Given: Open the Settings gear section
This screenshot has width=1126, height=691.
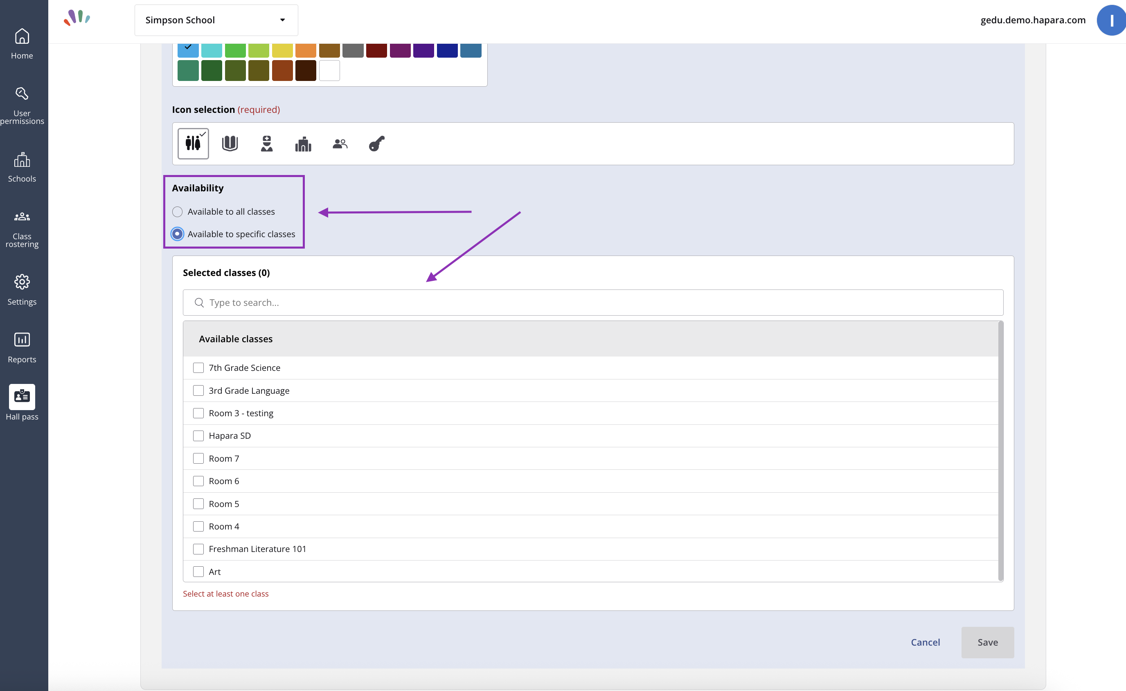Looking at the screenshot, I should [22, 290].
